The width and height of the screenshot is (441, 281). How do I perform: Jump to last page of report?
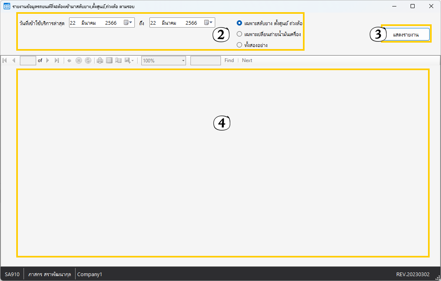(56, 60)
